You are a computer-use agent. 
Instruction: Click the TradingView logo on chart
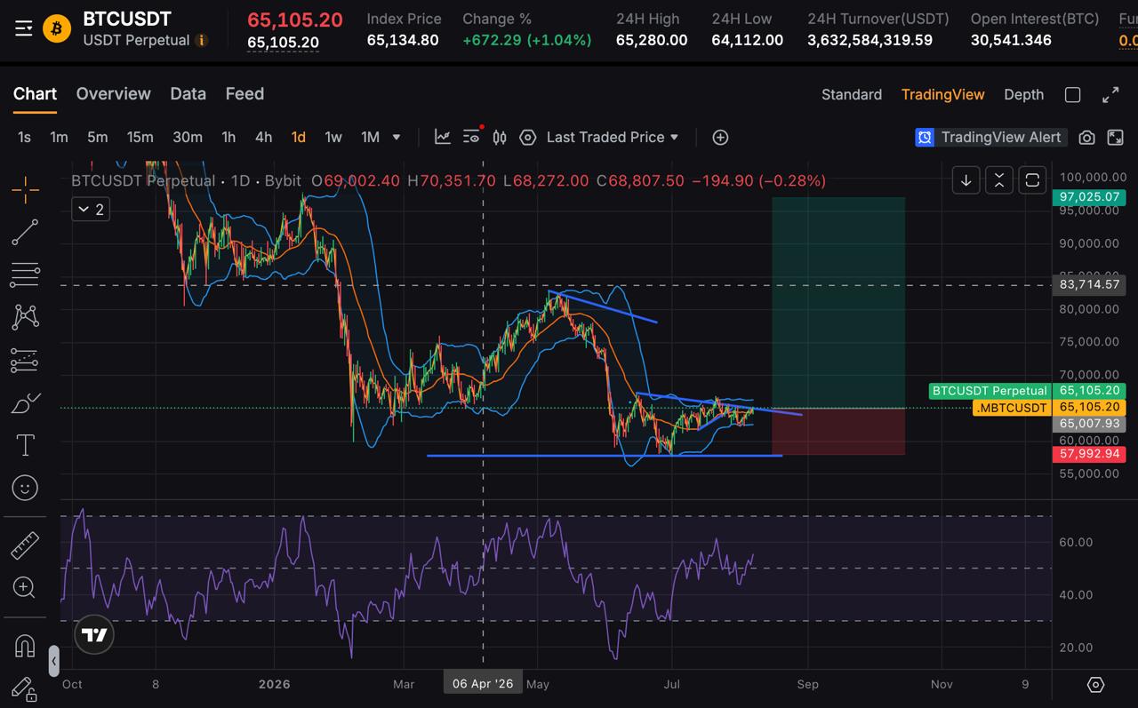tap(94, 634)
